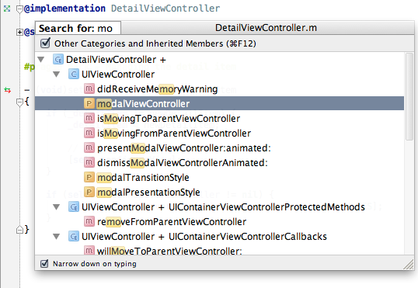418x288 pixels.
Task: Fold the method at the closing brace marker
Action: pos(19,229)
